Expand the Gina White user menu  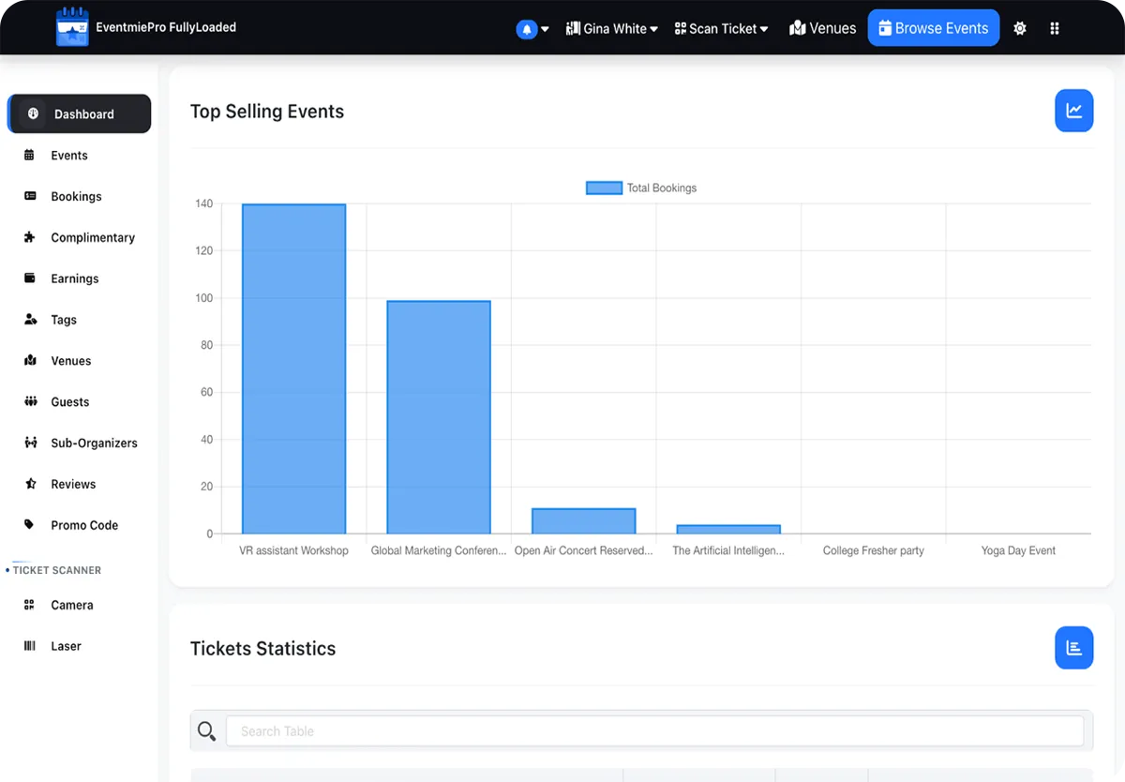tap(612, 29)
